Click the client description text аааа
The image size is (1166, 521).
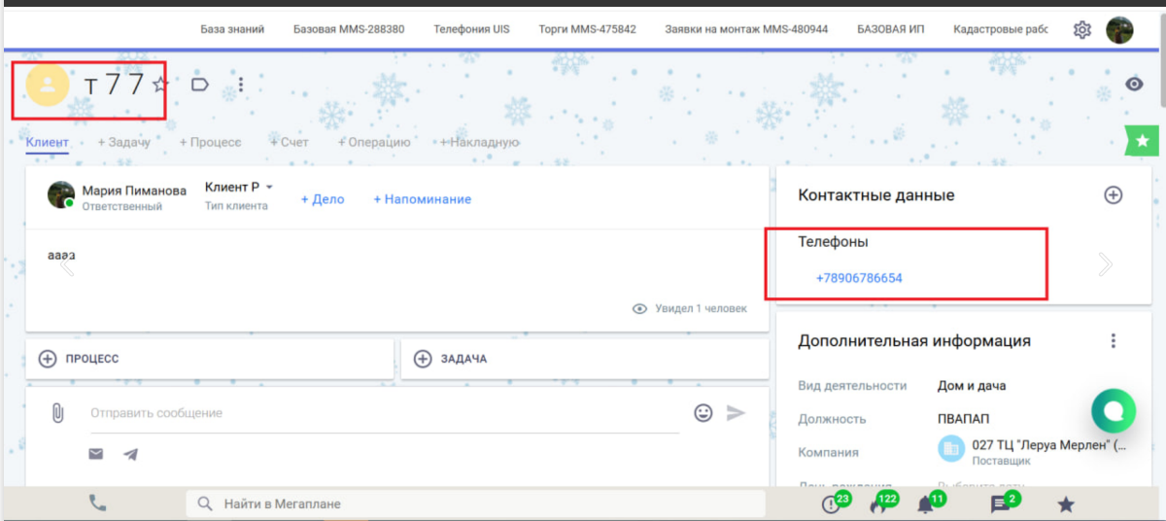click(61, 256)
